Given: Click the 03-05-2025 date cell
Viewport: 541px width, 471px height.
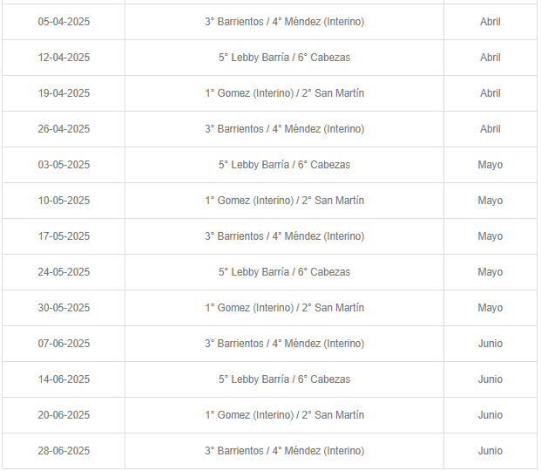Looking at the screenshot, I should [64, 165].
